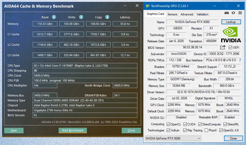Viewport: 246px width, 145px height.
Task: Click the Close button in GPU-Z
Action: 233,138
